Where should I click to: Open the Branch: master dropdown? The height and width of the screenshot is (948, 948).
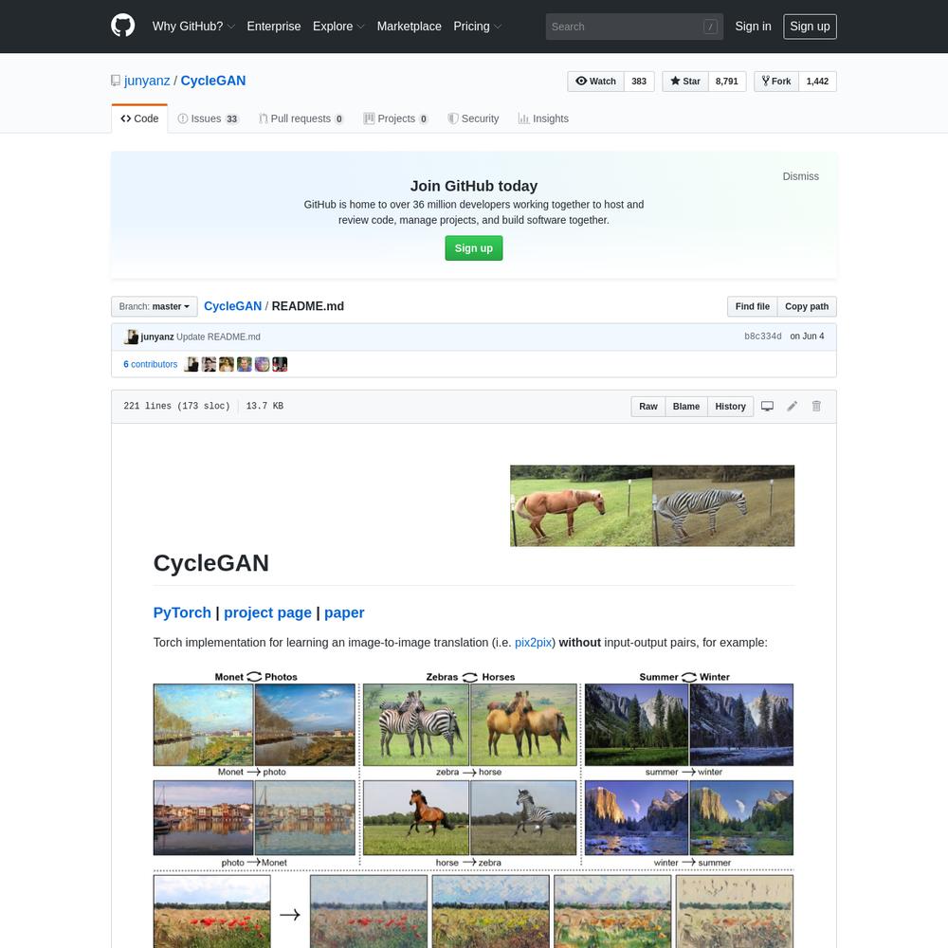click(x=155, y=306)
